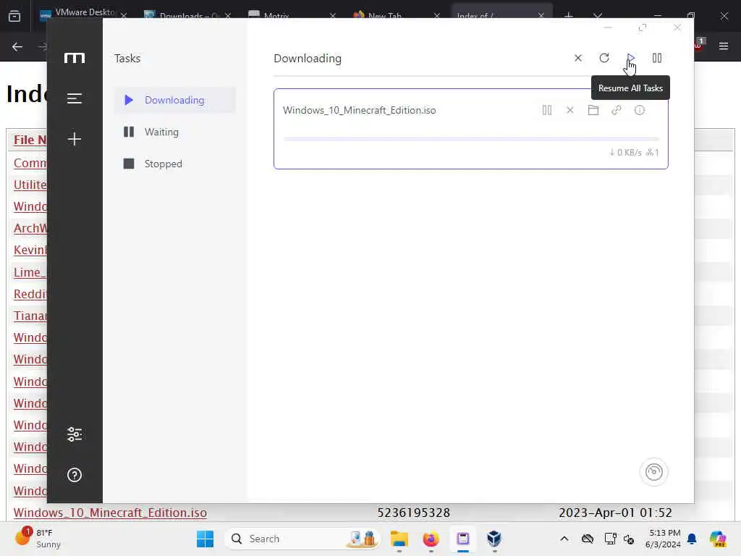The width and height of the screenshot is (741, 556).
Task: Copy the download link of the task
Action: tap(617, 110)
